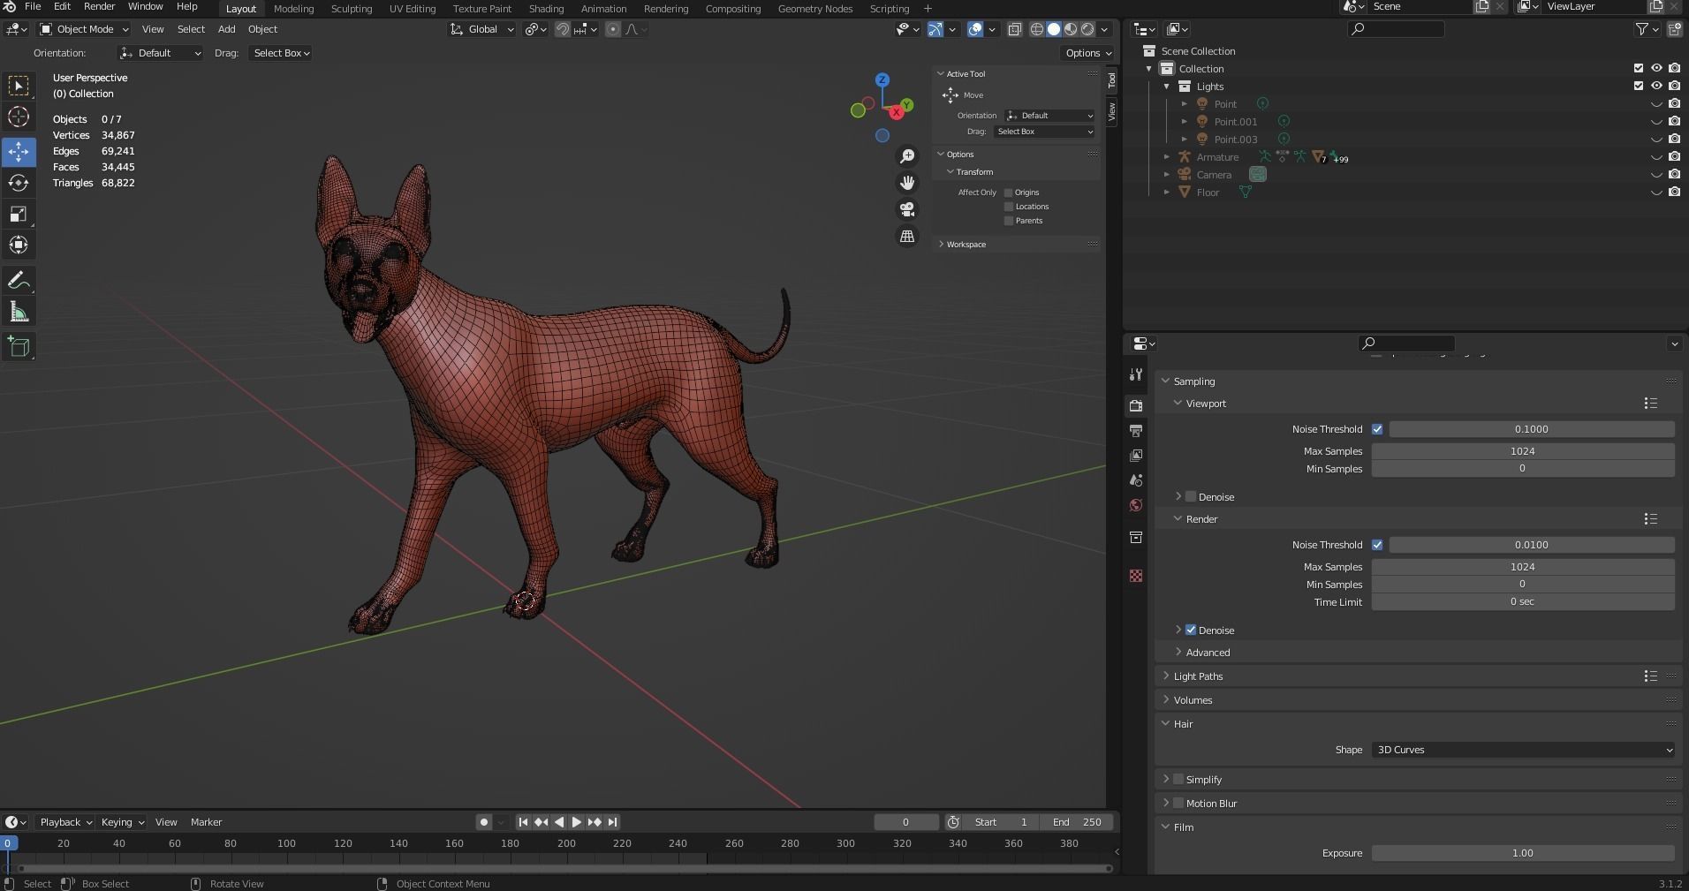
Task: Switch to the Modeling workspace tab
Action: 293,9
